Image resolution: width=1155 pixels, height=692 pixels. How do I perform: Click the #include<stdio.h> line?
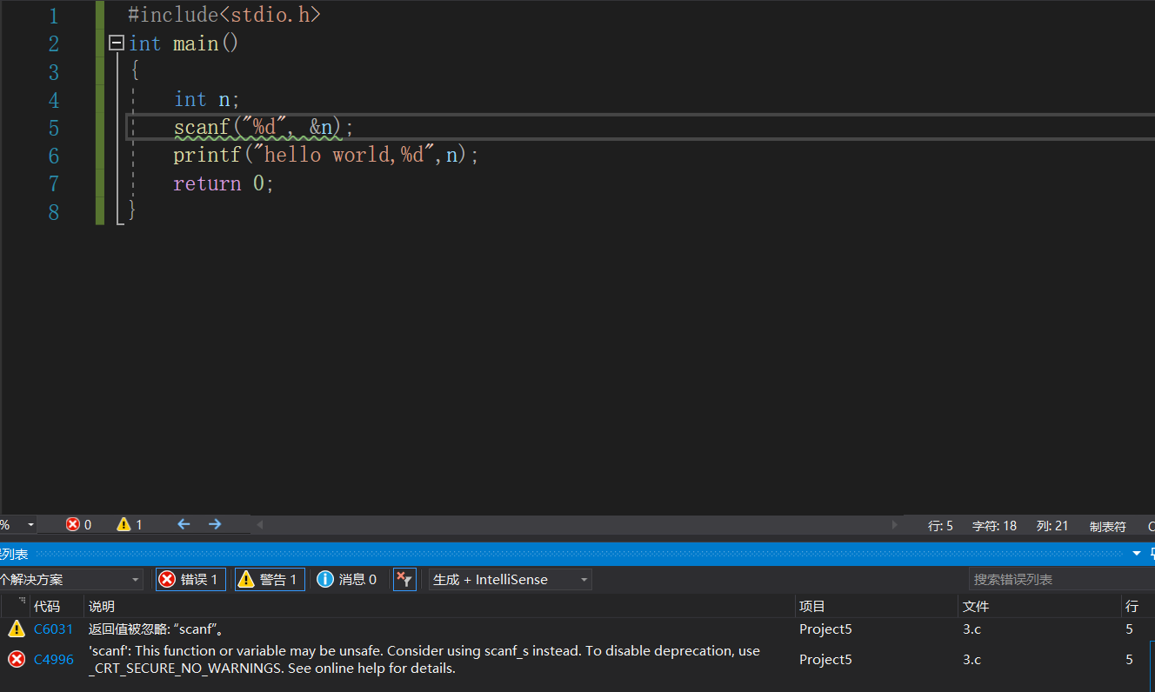[224, 15]
